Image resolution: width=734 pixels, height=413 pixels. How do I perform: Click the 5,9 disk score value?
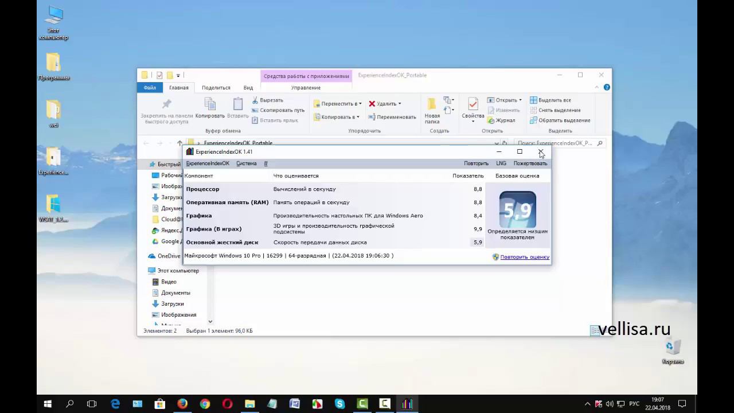pyautogui.click(x=478, y=242)
